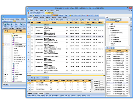
Task: Click the first large toolbar icon in left window
Action: click(x=5, y=24)
